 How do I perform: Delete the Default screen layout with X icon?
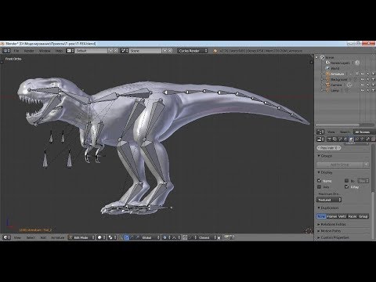[116, 51]
